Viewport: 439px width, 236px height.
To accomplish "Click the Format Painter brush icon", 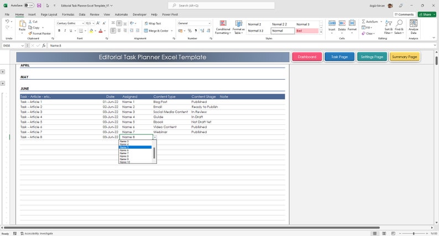I will [x=30, y=33].
